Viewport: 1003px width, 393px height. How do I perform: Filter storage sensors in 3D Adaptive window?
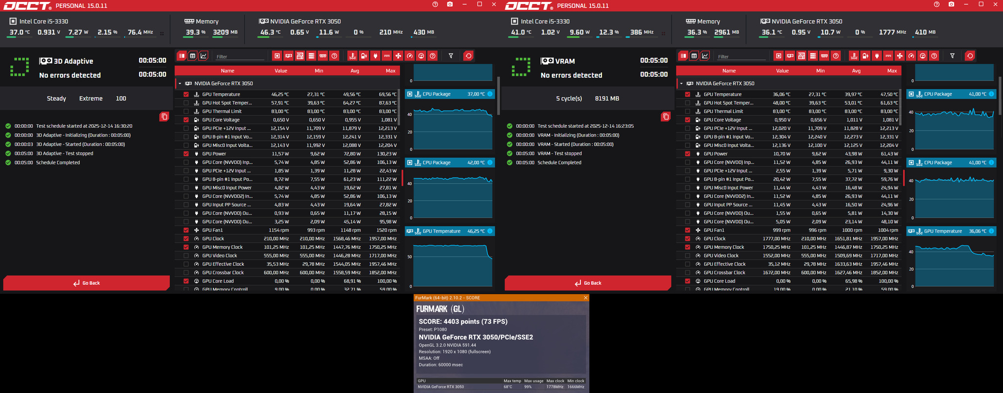(x=311, y=56)
